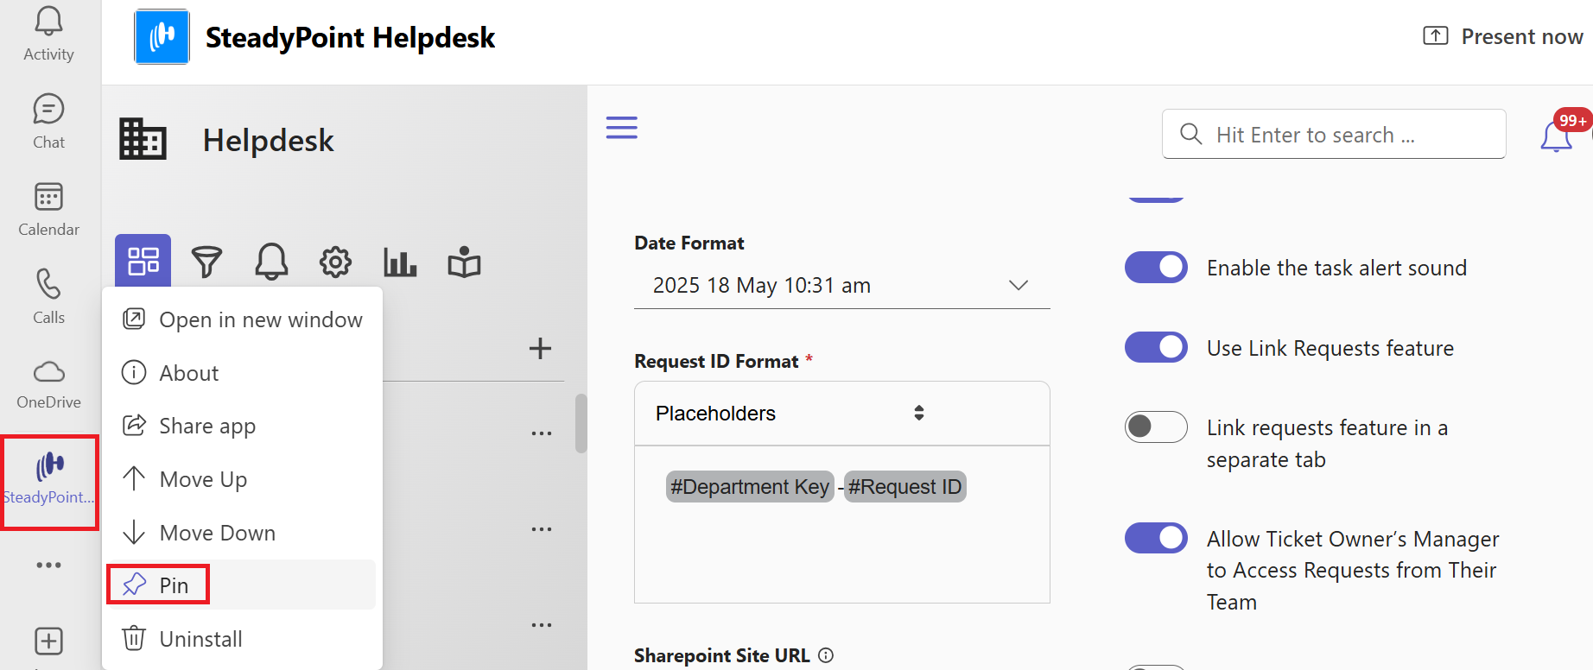The height and width of the screenshot is (670, 1593).
Task: Open the more apps ellipsis in sidebar
Action: pos(48,566)
